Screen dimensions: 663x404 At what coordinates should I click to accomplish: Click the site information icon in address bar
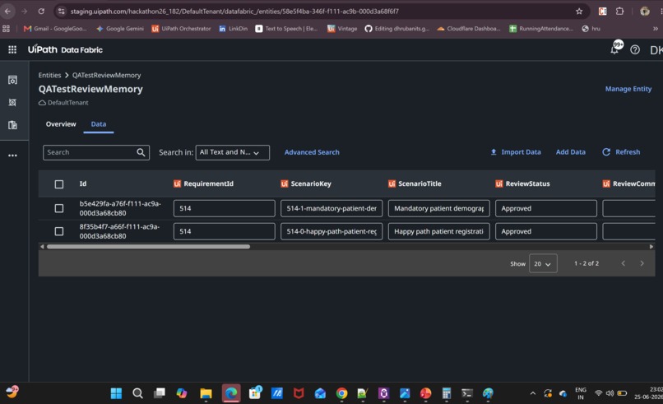tap(62, 12)
